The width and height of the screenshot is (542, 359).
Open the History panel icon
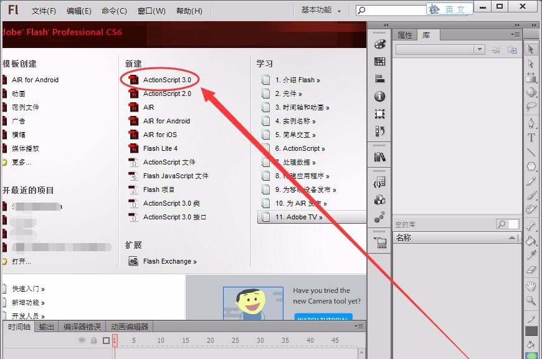[379, 131]
